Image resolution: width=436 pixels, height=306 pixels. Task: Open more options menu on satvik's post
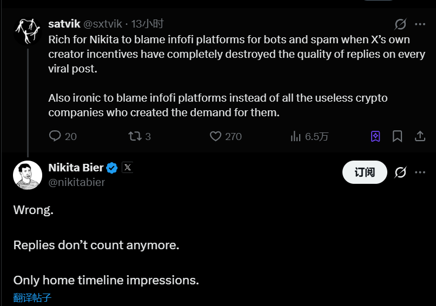pos(420,24)
